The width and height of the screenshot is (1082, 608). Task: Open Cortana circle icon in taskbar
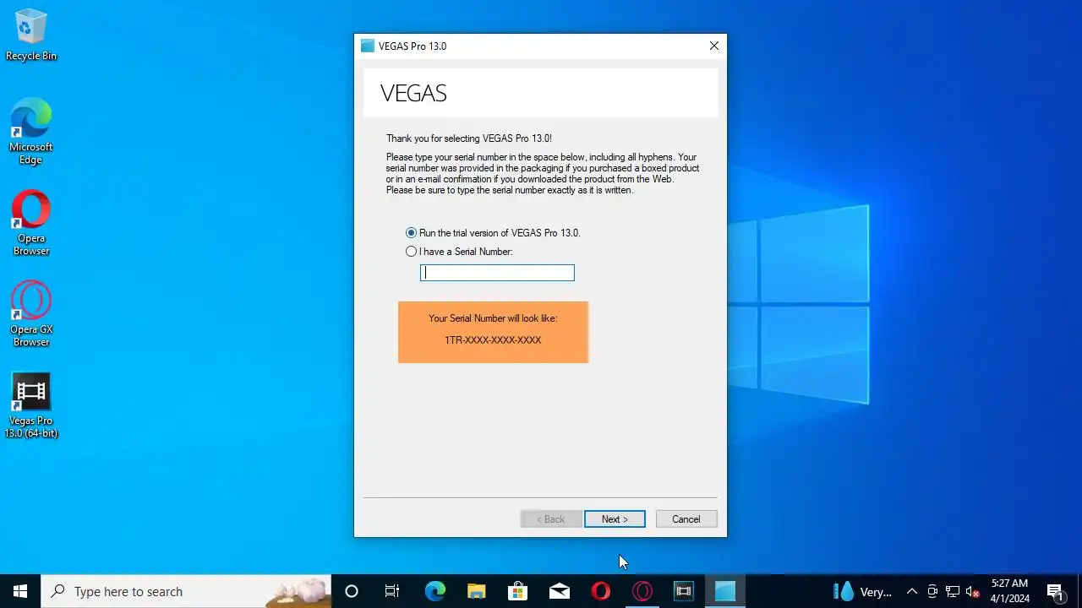coord(352,591)
